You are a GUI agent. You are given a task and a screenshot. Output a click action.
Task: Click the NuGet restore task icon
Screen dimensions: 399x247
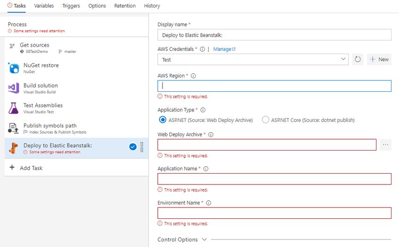[x=14, y=68]
